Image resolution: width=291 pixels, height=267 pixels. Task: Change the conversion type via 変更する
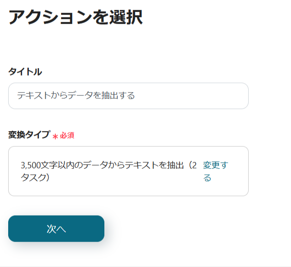pyautogui.click(x=215, y=171)
